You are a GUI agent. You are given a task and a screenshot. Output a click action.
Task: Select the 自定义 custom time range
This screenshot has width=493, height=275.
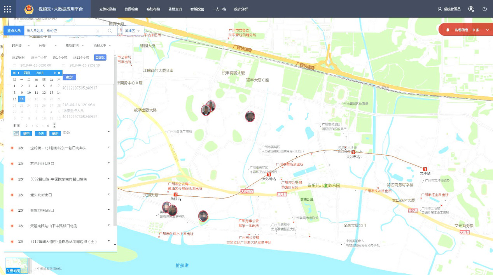[100, 58]
